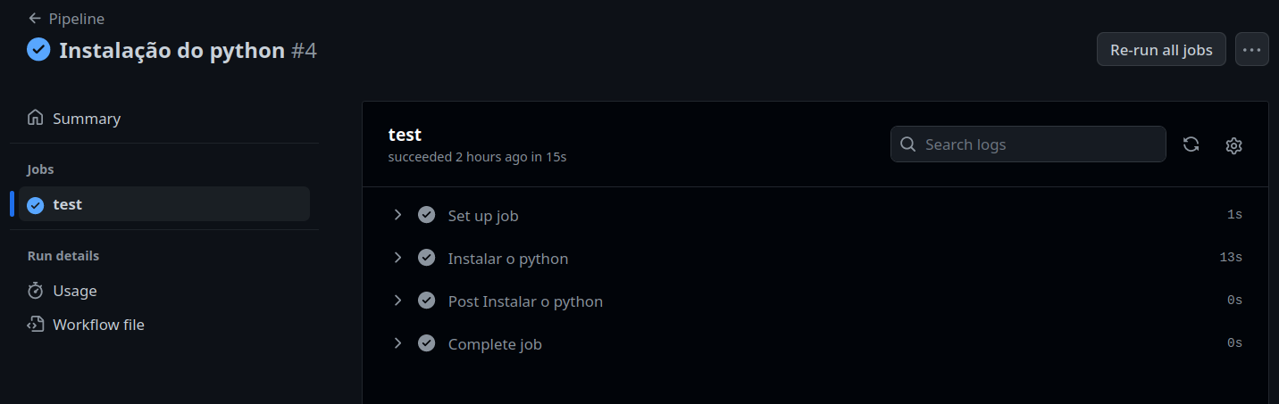Screen dimensions: 1279x404
Task: Expand the Complete job step chevron
Action: click(398, 343)
